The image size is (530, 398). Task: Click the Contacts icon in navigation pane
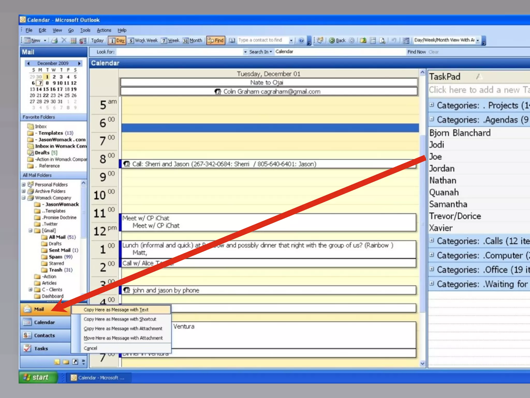click(x=27, y=335)
